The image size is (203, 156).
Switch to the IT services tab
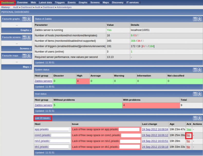[132, 3]
